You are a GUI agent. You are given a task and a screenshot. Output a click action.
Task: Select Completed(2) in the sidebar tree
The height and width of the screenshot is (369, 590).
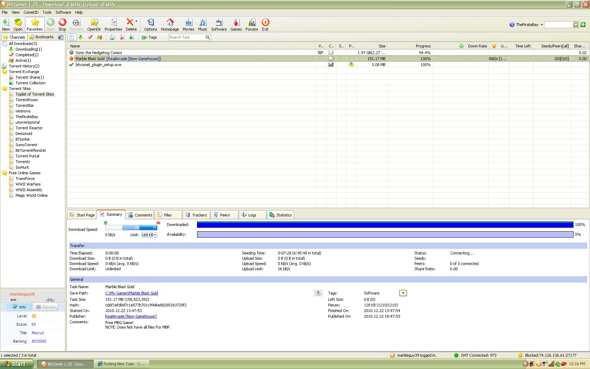click(27, 55)
